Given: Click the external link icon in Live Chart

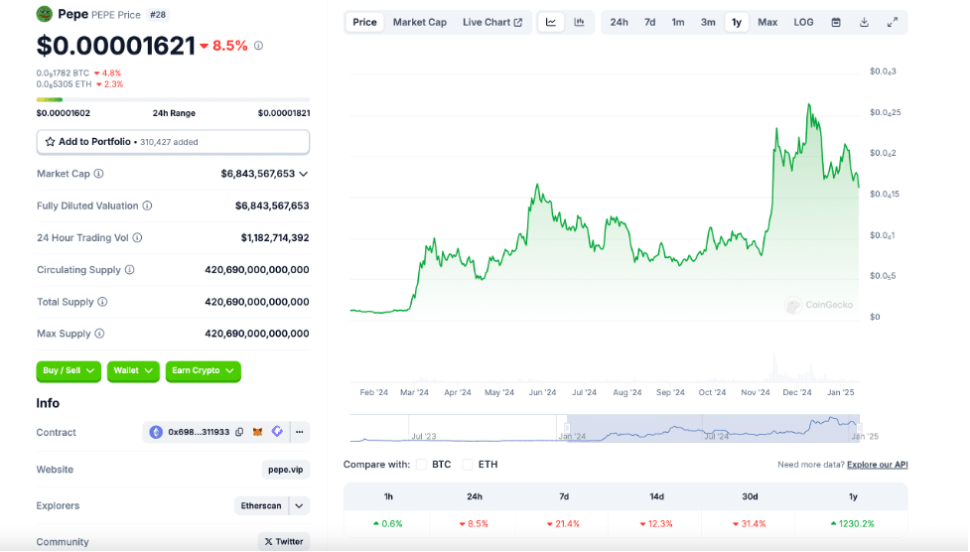Looking at the screenshot, I should (518, 22).
